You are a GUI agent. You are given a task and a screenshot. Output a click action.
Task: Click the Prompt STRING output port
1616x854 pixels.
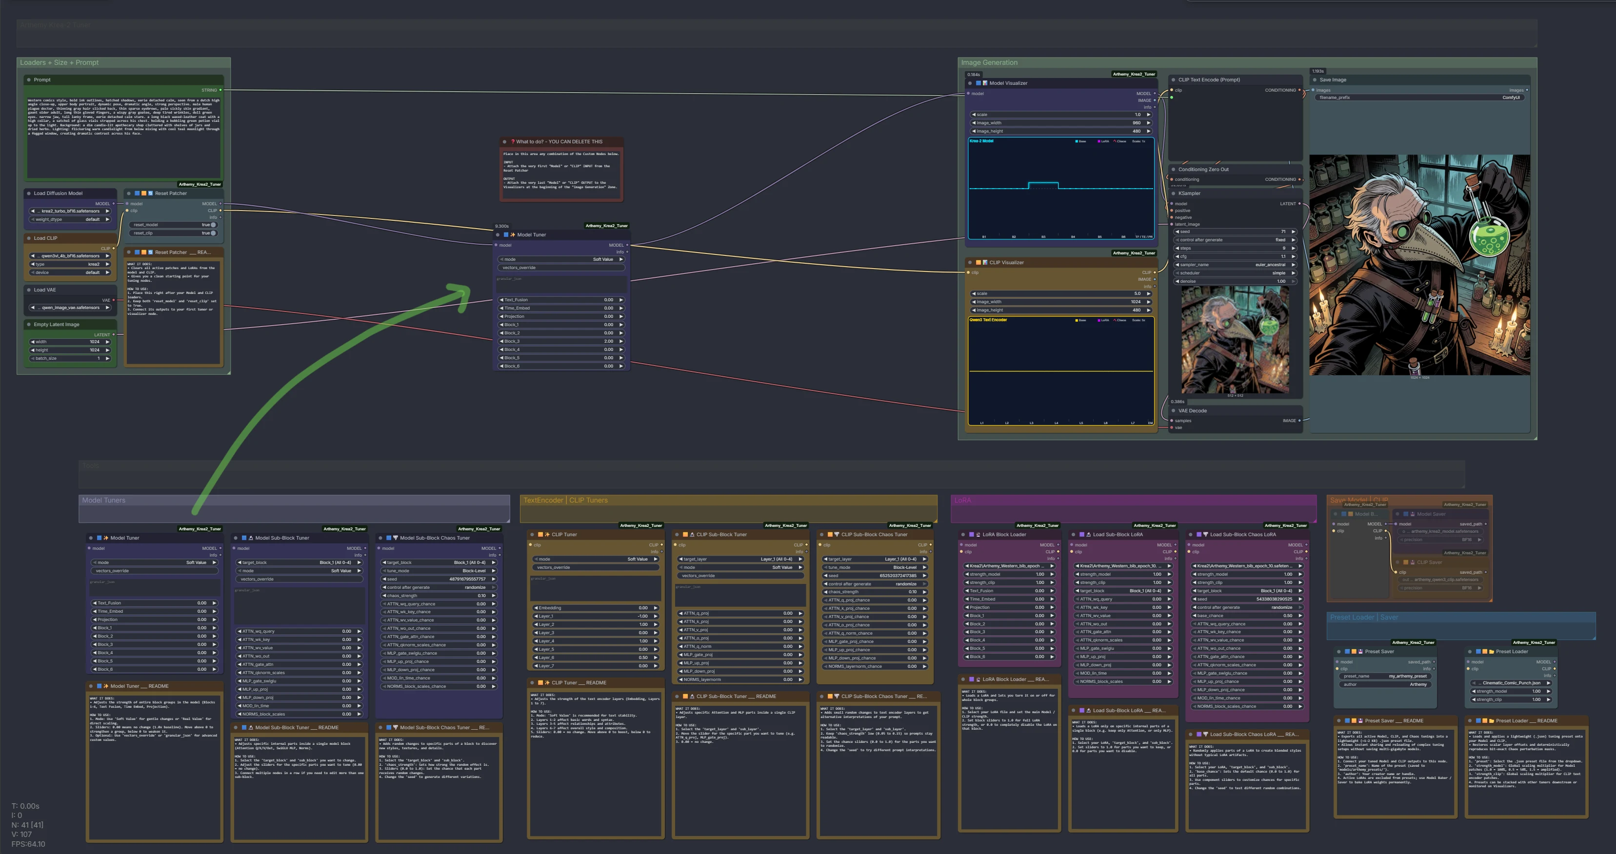(x=220, y=90)
